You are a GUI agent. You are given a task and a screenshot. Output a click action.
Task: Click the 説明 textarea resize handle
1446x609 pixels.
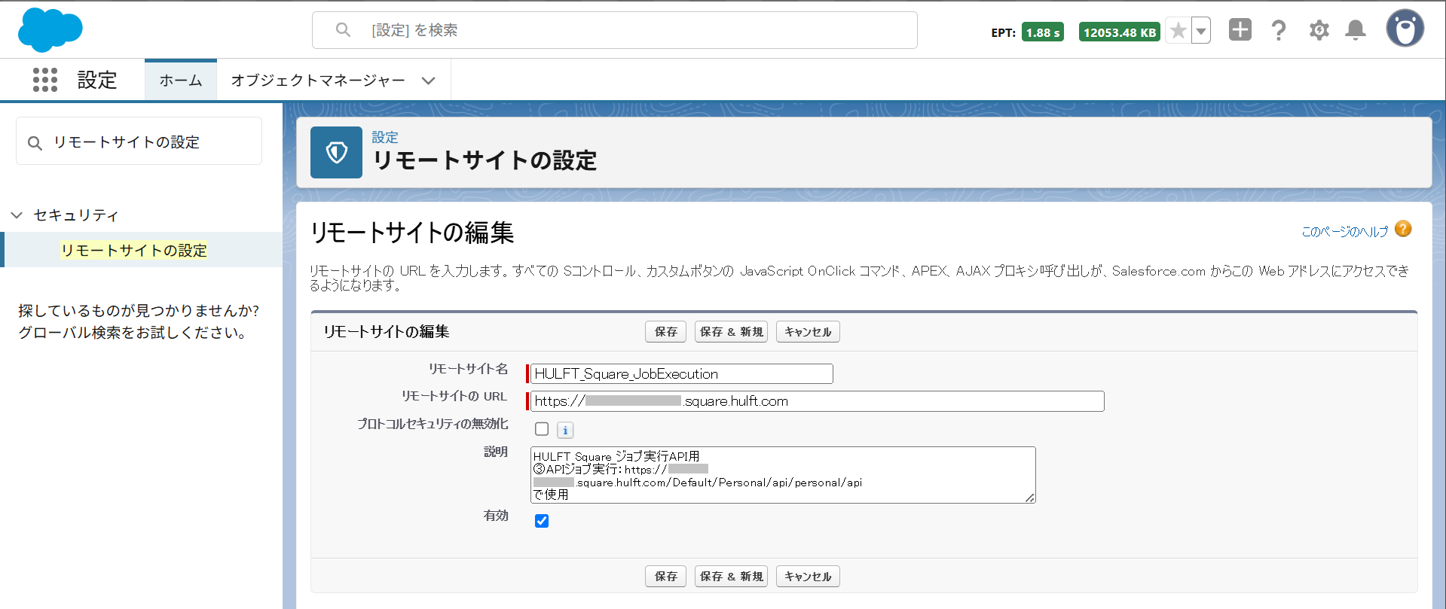[x=1030, y=498]
